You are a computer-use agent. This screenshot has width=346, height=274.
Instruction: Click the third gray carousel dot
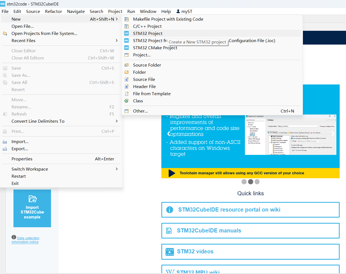(x=257, y=182)
